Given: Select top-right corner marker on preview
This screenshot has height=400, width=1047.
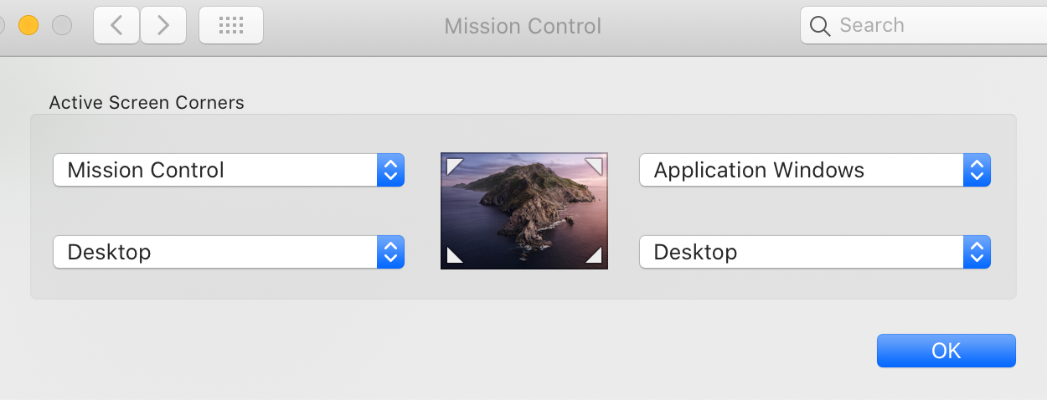Looking at the screenshot, I should pos(593,167).
